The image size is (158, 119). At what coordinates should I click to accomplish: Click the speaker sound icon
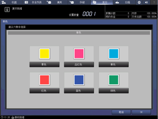pos(146,2)
